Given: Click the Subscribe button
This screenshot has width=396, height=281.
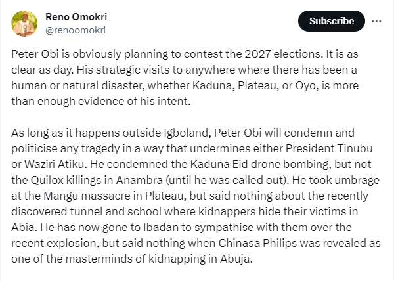Looking at the screenshot, I should (332, 21).
